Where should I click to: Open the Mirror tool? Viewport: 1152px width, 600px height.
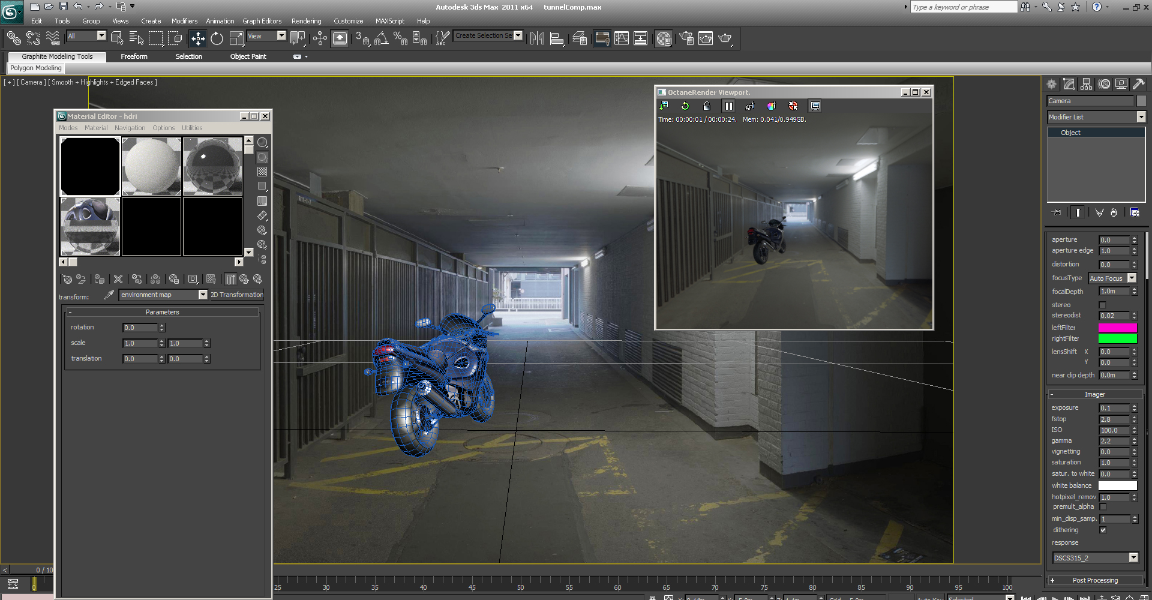tap(537, 38)
